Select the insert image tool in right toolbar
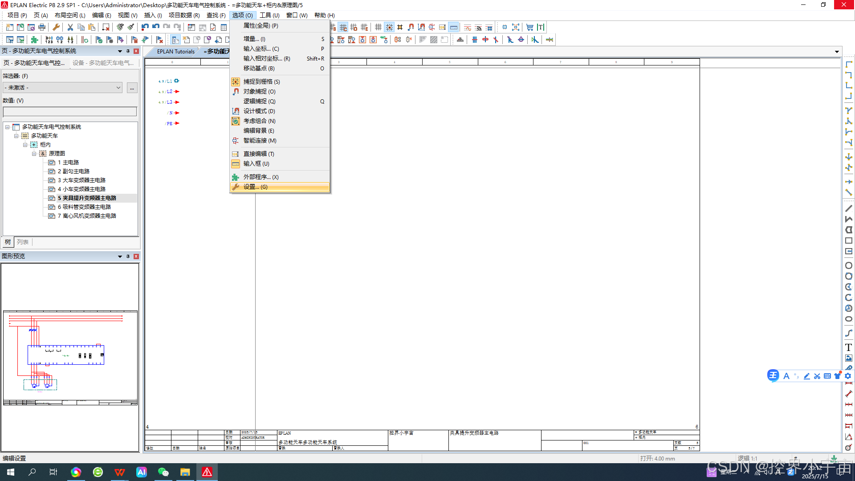This screenshot has height=481, width=855. pyautogui.click(x=849, y=358)
